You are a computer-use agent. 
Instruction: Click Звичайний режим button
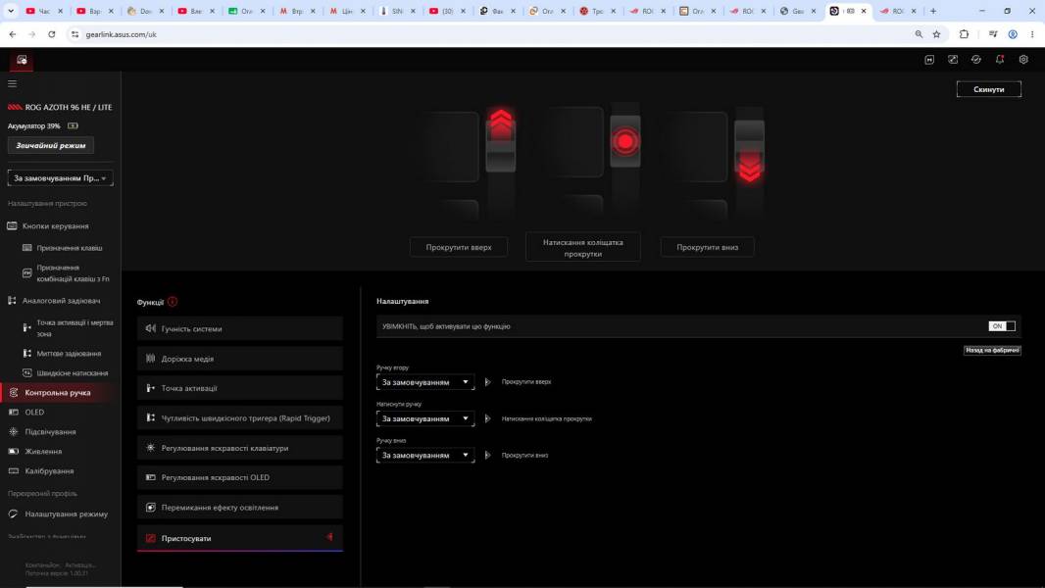51,145
